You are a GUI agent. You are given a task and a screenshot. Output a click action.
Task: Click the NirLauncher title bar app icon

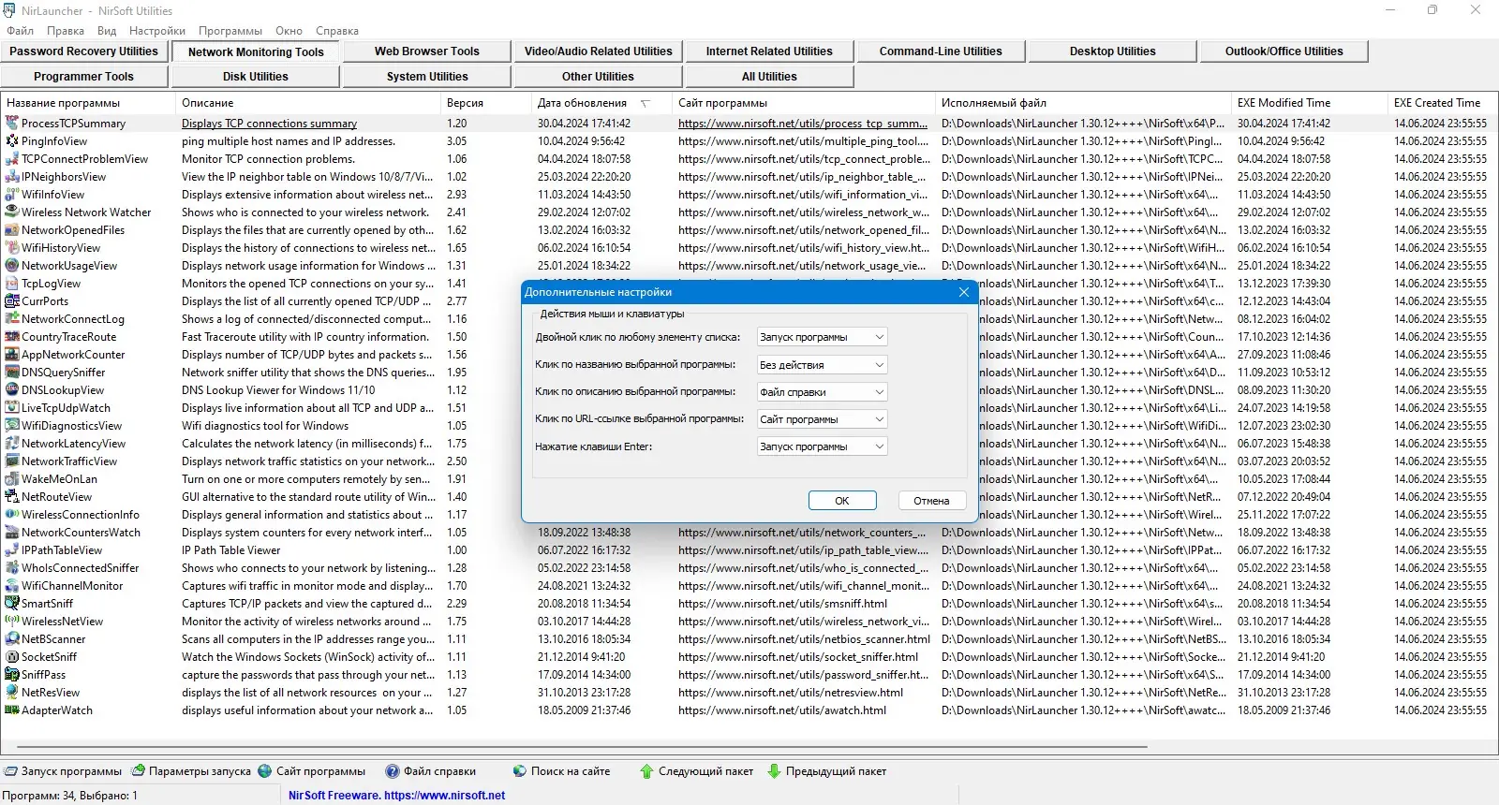(9, 10)
